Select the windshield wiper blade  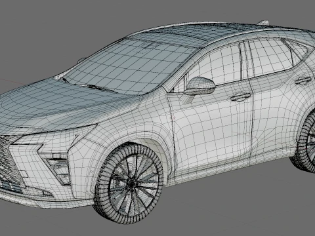96,88
